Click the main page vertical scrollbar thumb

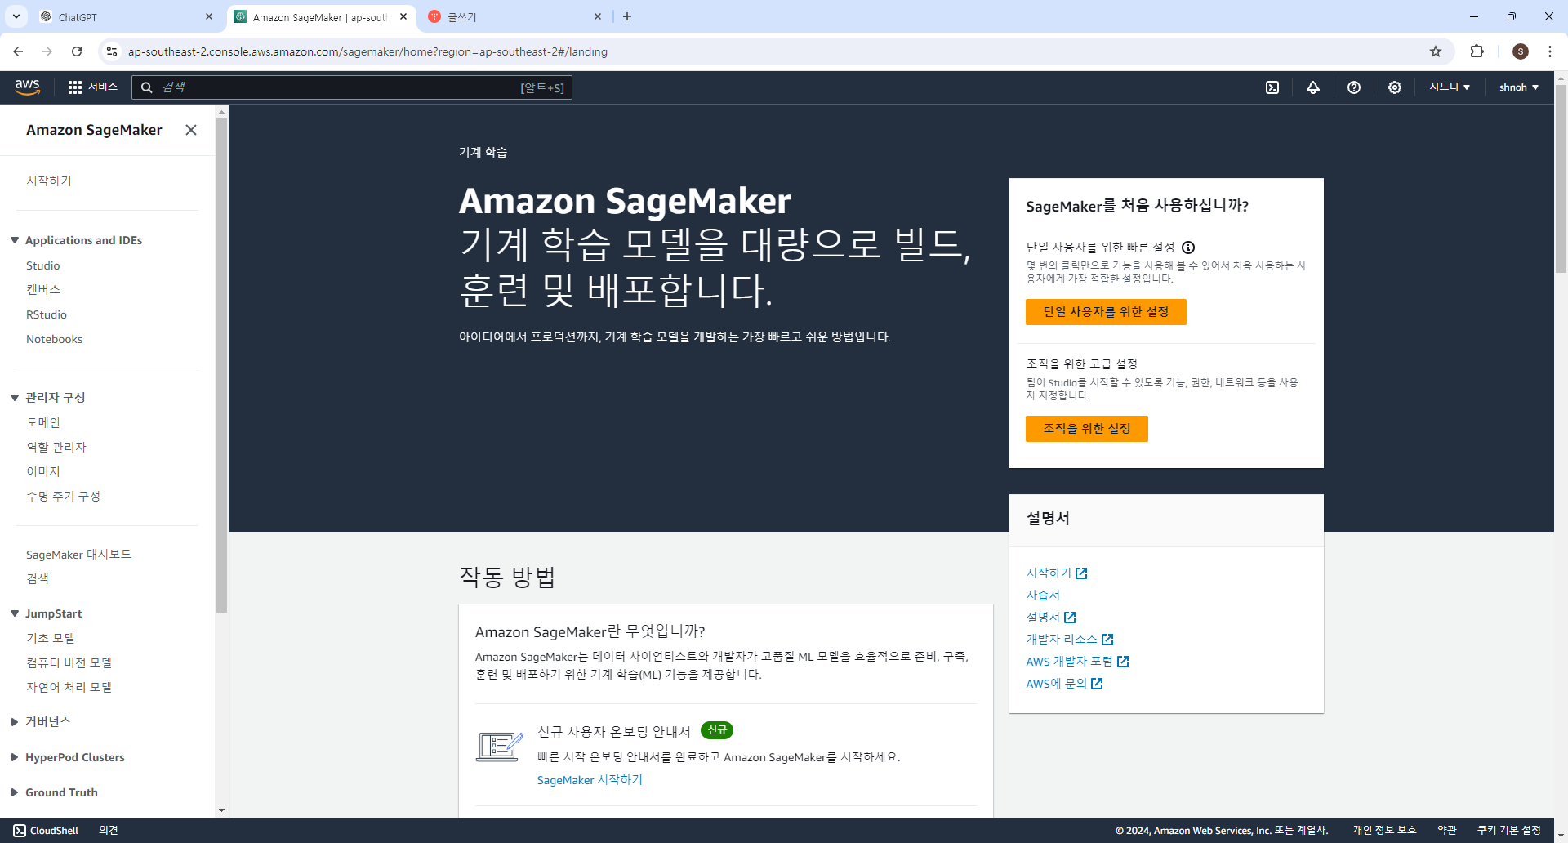(1561, 178)
